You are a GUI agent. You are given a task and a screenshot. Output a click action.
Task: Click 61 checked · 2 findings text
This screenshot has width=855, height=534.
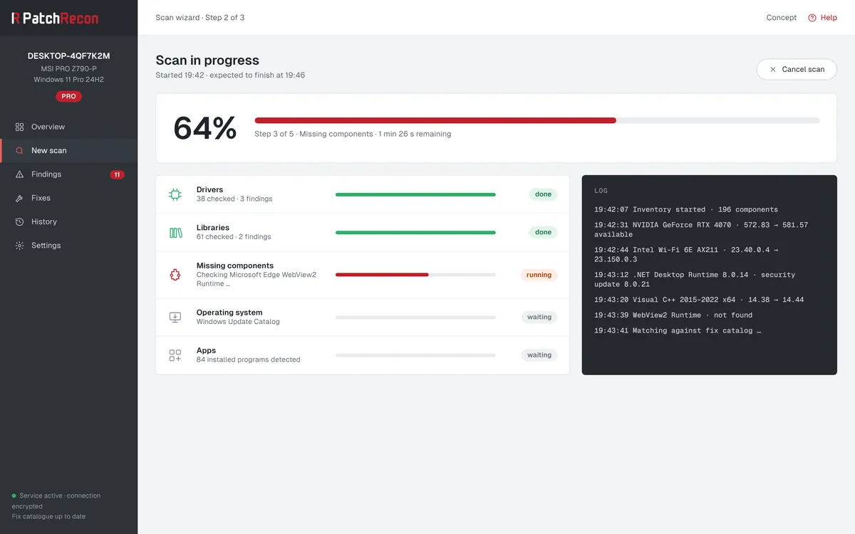234,236
